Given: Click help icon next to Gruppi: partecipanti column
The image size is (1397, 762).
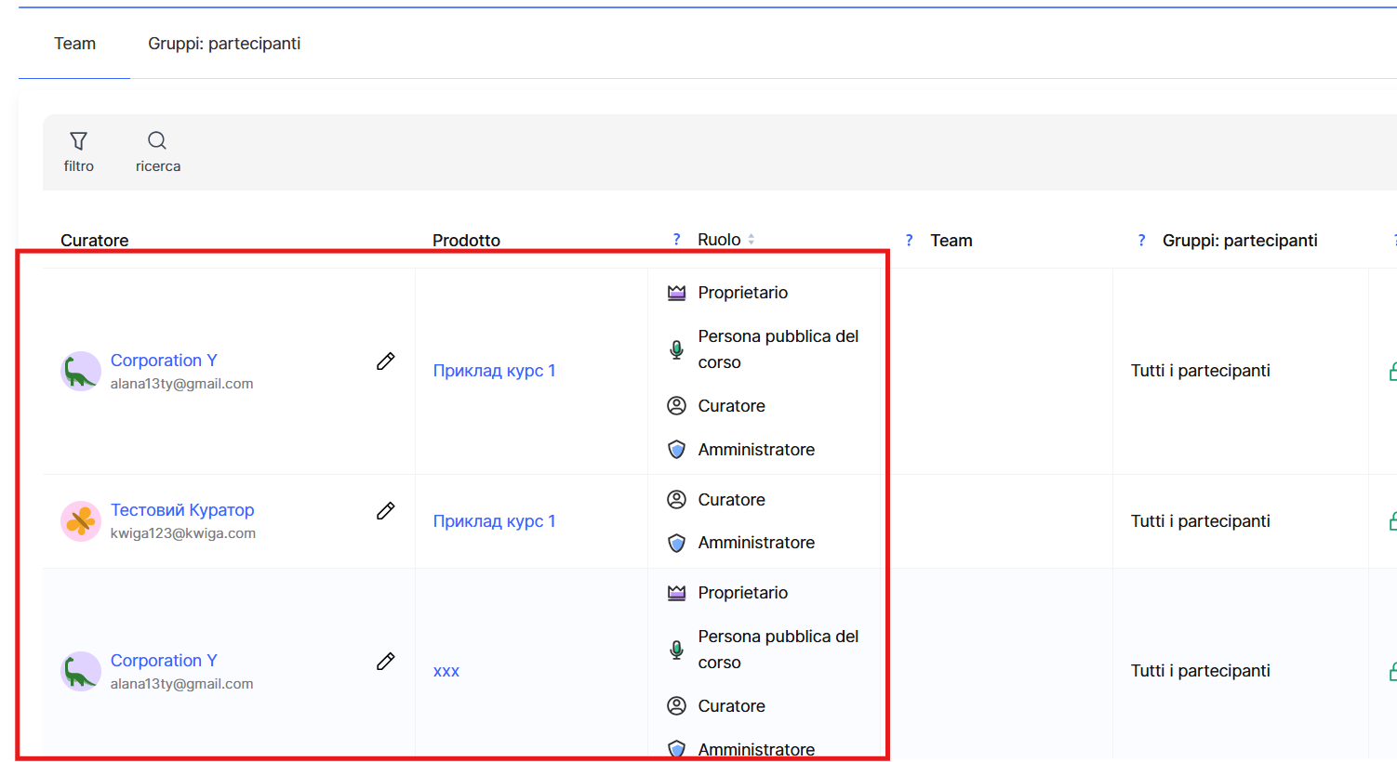Looking at the screenshot, I should [1141, 241].
